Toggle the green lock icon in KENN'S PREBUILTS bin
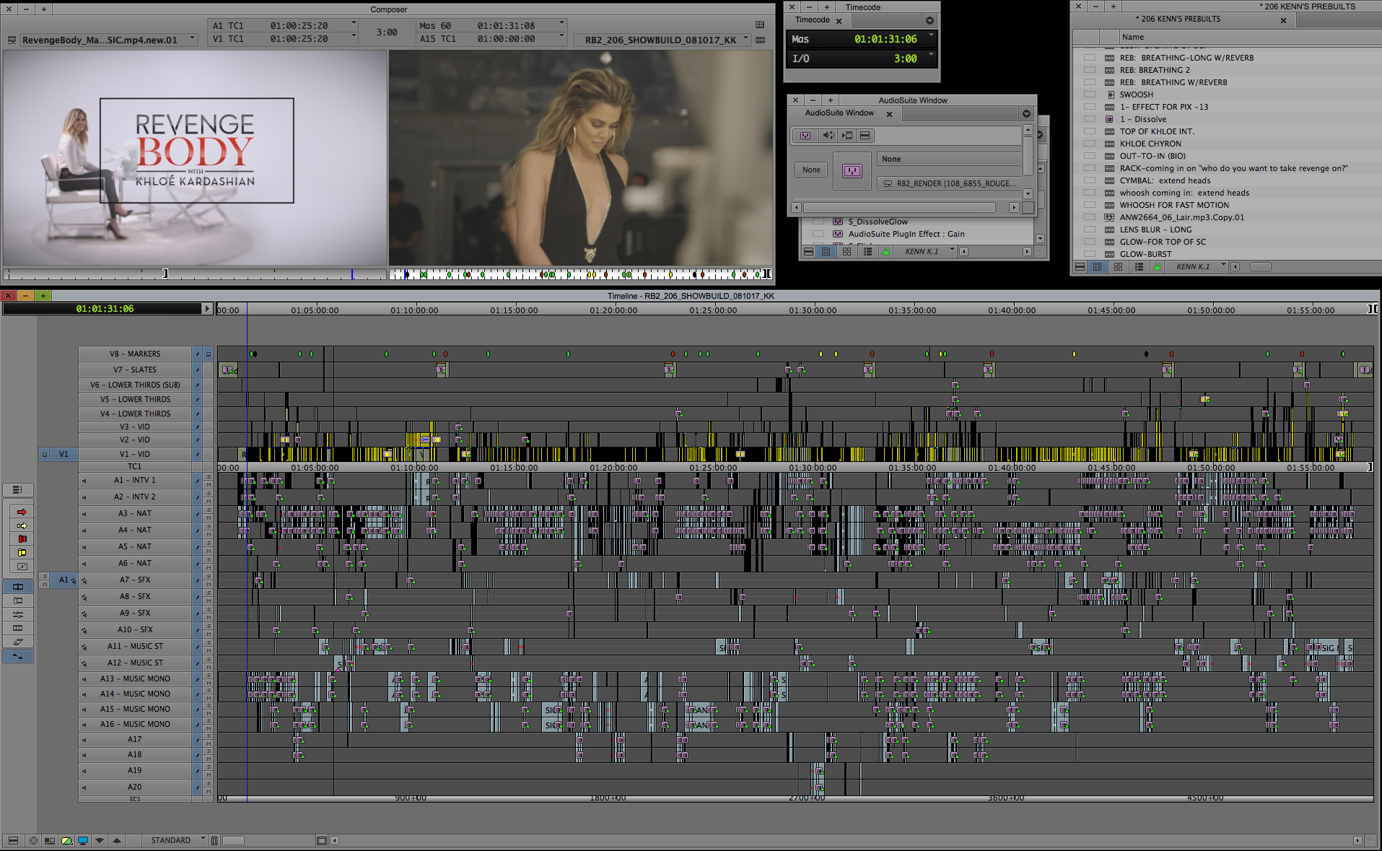 (1157, 267)
